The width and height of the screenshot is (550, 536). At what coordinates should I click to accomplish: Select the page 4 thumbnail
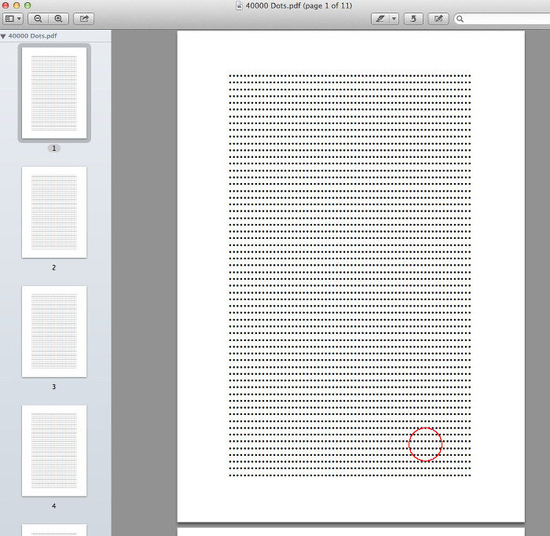[54, 451]
